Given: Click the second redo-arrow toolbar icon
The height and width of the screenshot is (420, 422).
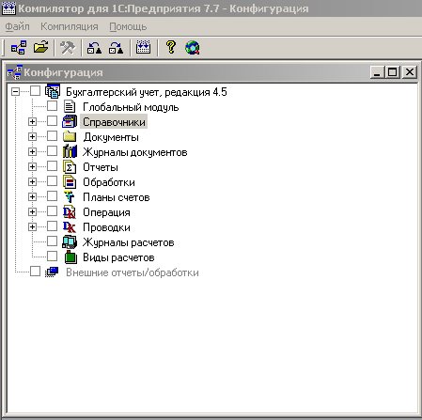Looking at the screenshot, I should (x=117, y=48).
